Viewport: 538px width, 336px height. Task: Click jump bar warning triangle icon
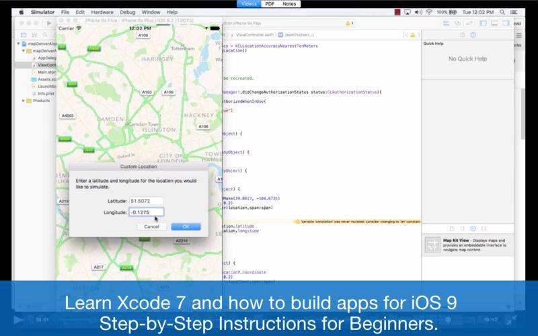413,35
